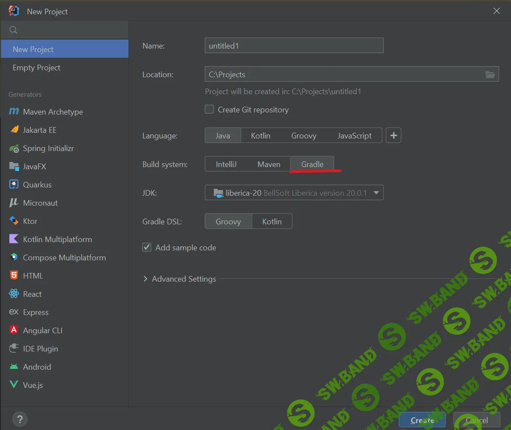Choose the Spring Initializr generator icon
The width and height of the screenshot is (511, 430).
[x=14, y=148]
